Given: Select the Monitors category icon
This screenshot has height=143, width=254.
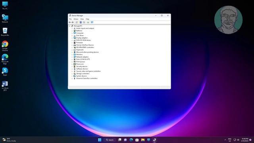Looking at the screenshot, I should click(75, 54).
